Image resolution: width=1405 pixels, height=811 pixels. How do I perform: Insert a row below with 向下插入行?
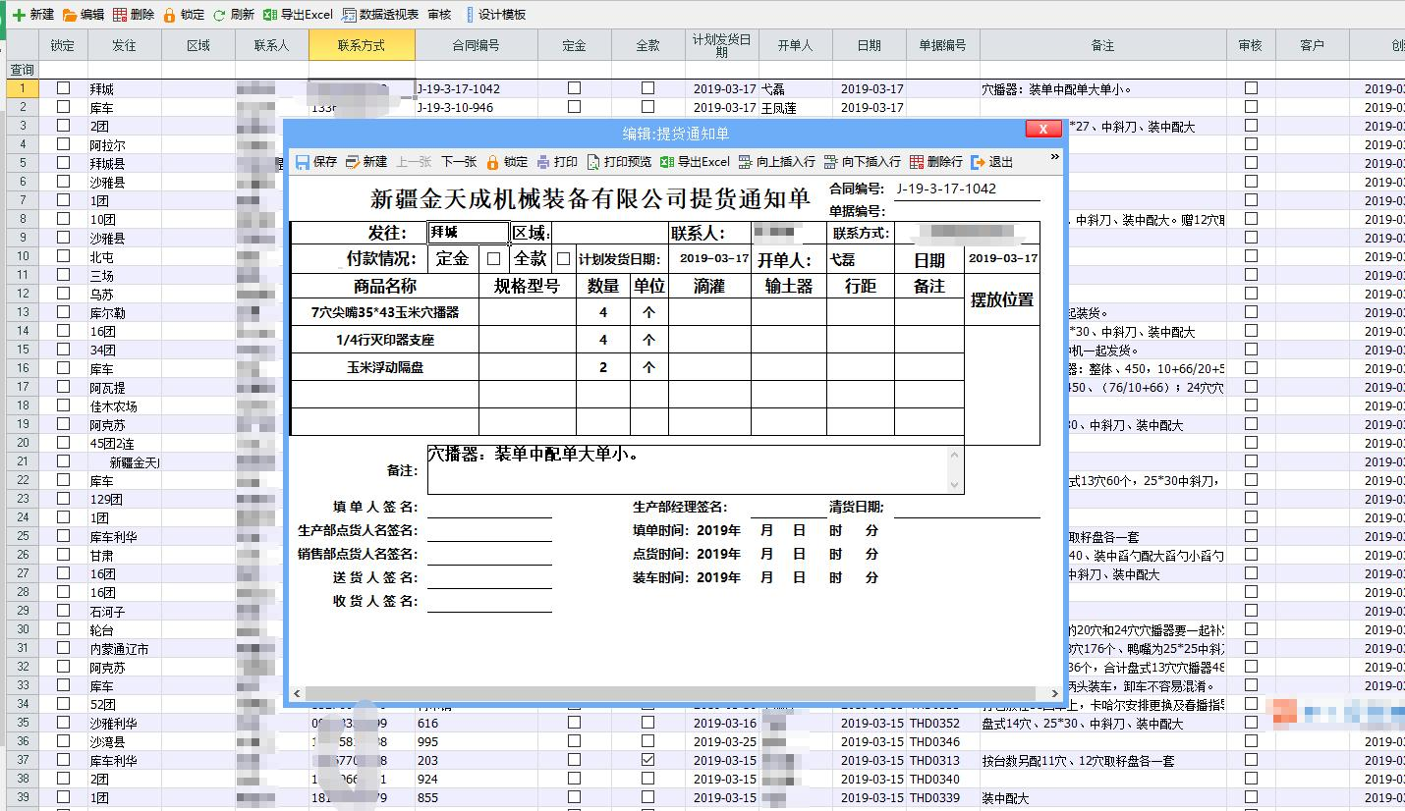(863, 162)
